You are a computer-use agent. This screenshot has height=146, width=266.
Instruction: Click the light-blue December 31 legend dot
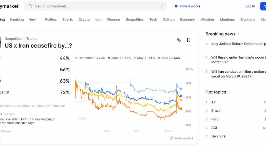(76, 58)
